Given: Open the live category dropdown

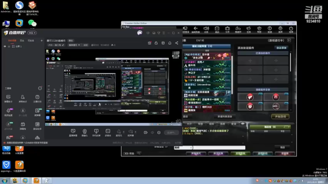Looking at the screenshot, I should point(74,45).
